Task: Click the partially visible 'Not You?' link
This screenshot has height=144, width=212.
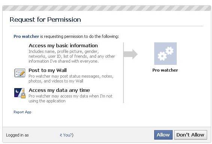Action: pos(66,135)
